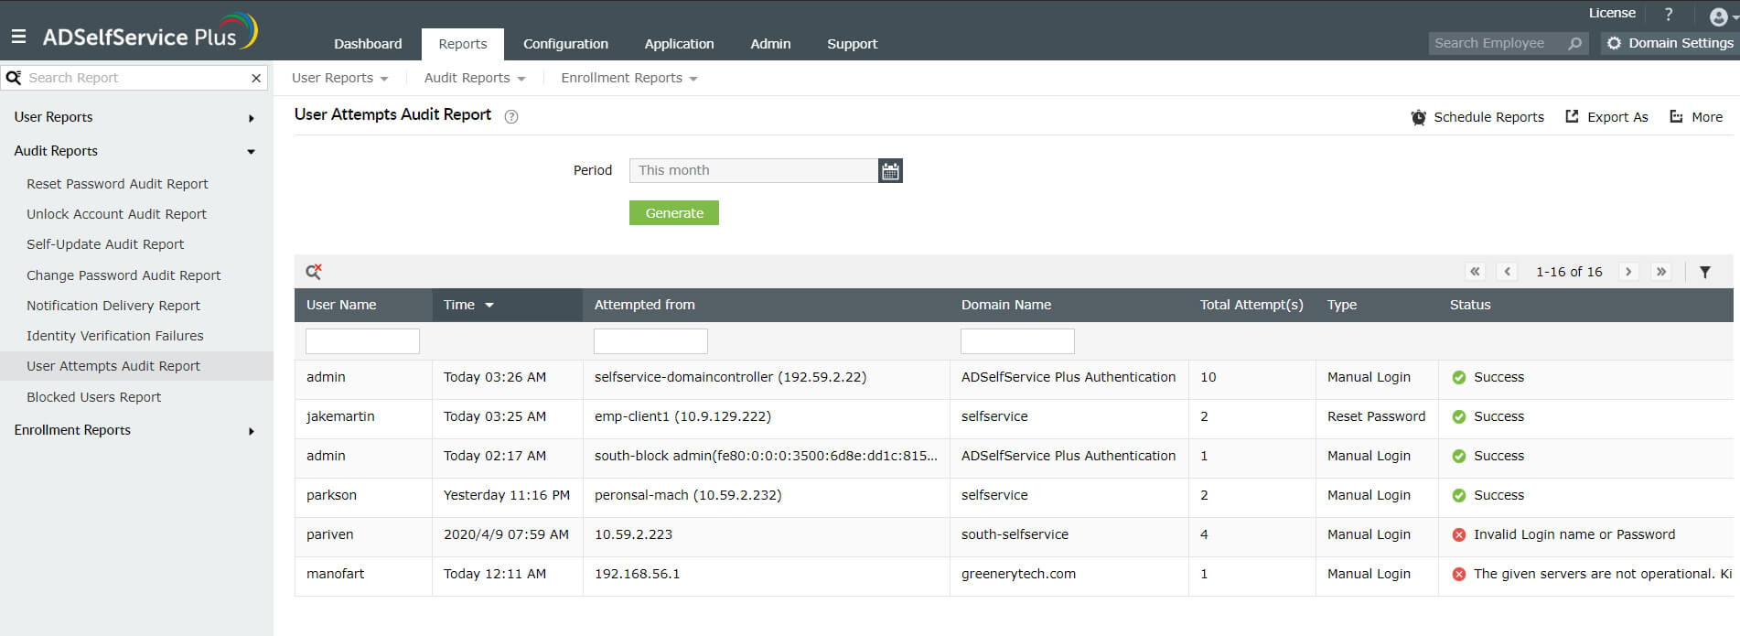Open the Admin tab

click(x=770, y=44)
